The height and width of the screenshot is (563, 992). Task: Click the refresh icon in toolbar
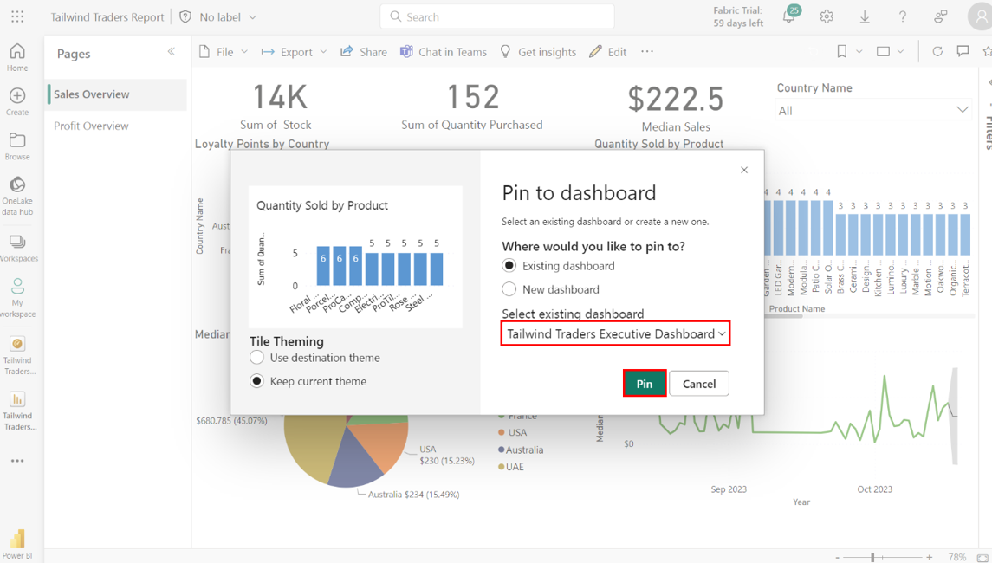point(937,52)
